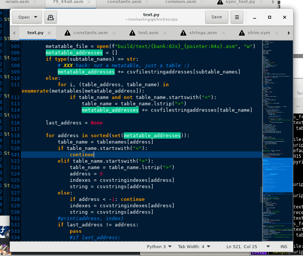Click warning icon on shim.sym tab
This screenshot has height=256, width=303.
[x=242, y=33]
